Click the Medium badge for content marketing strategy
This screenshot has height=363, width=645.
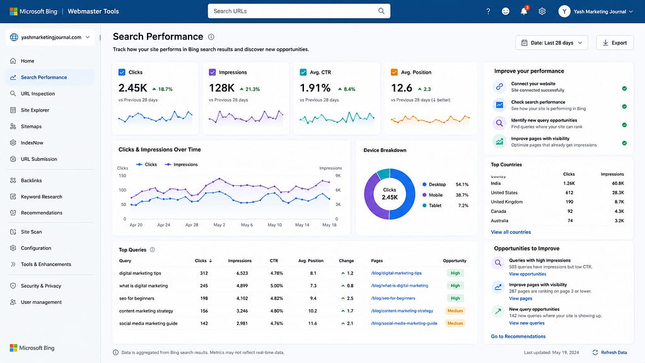(455, 311)
